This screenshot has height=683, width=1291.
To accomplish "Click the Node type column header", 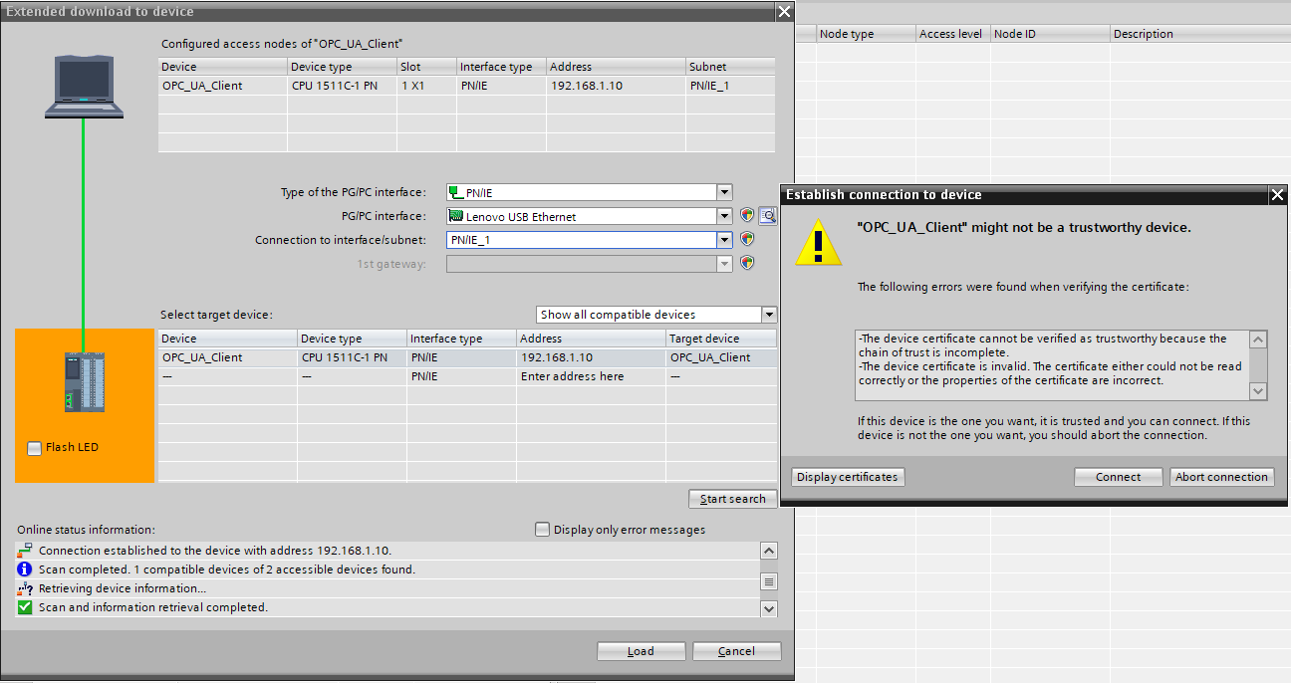I will 865,34.
